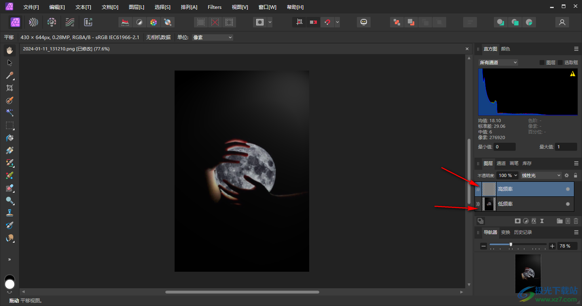Select the Color Picker eyedropper tool
Viewport: 582px width, 306px height.
(10, 75)
